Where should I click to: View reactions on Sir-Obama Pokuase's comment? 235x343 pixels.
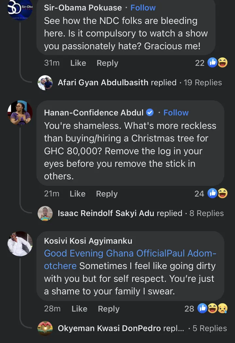click(217, 63)
